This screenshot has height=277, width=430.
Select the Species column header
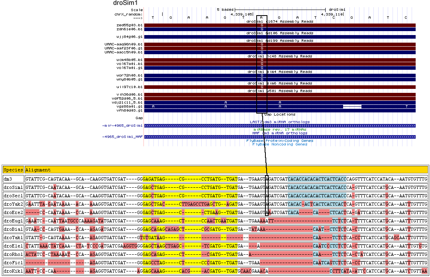tap(13, 170)
